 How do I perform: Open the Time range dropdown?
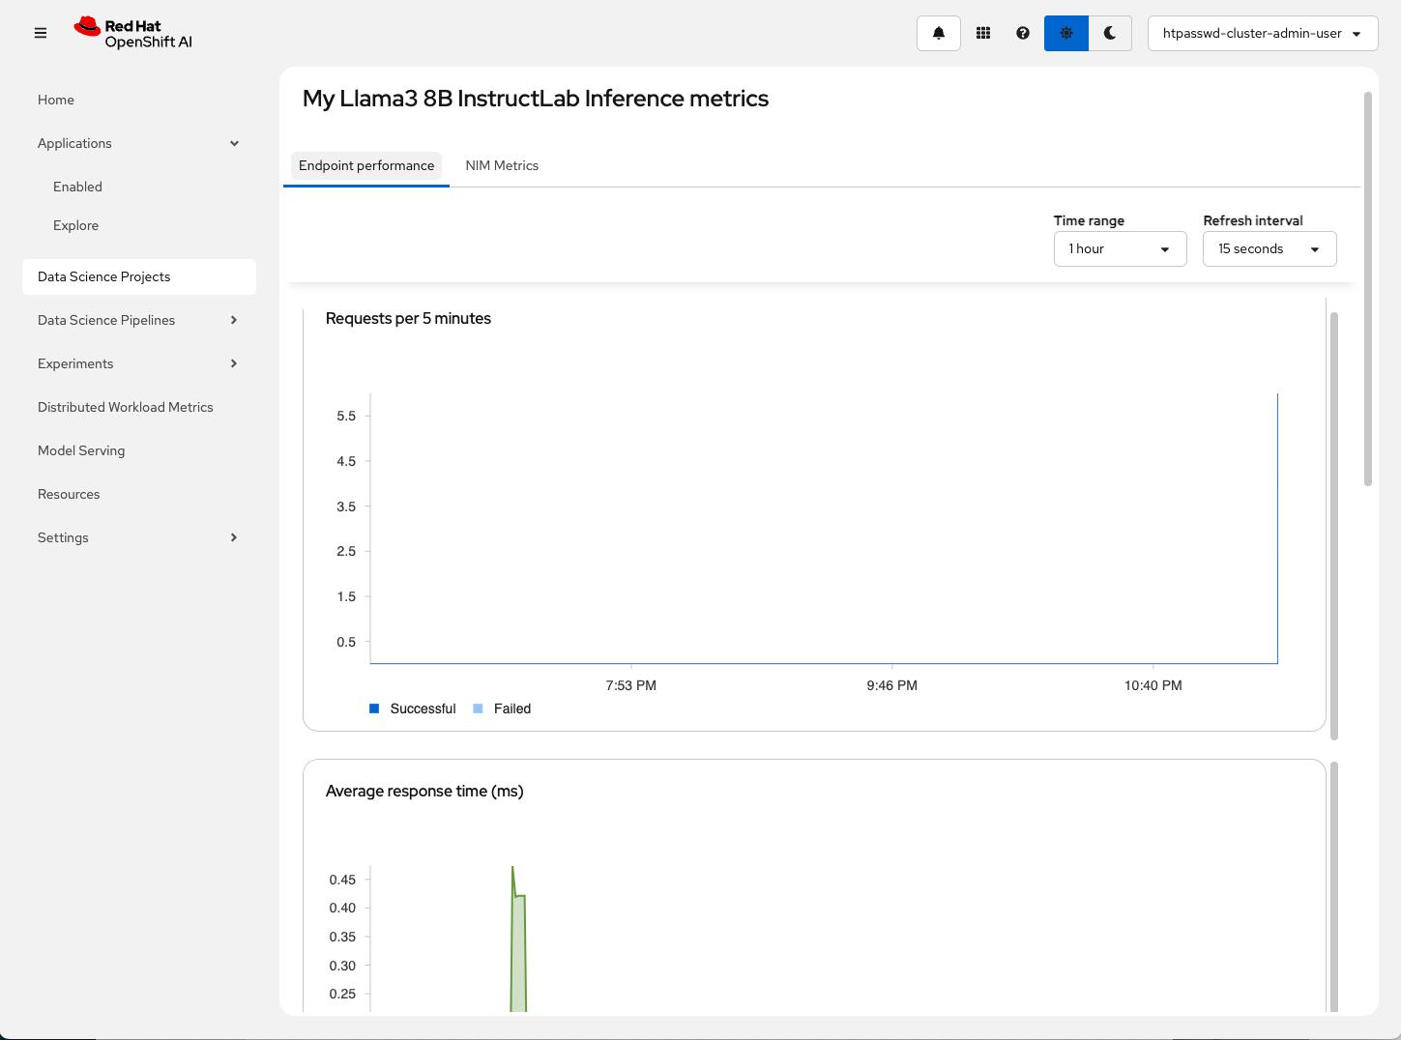click(x=1120, y=248)
